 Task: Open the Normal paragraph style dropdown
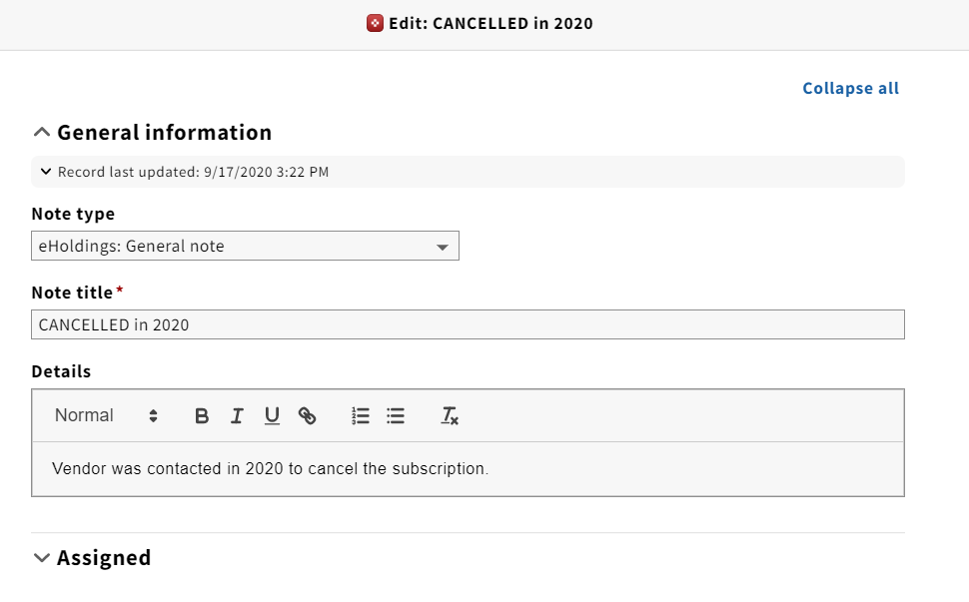(x=106, y=415)
